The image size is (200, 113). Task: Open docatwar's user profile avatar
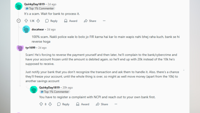tap(26, 29)
